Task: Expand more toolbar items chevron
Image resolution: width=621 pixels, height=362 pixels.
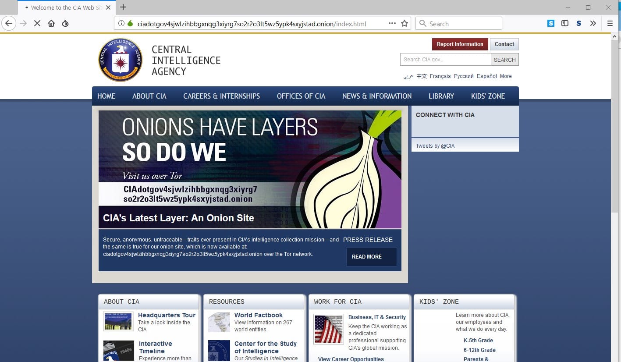Action: (x=593, y=24)
